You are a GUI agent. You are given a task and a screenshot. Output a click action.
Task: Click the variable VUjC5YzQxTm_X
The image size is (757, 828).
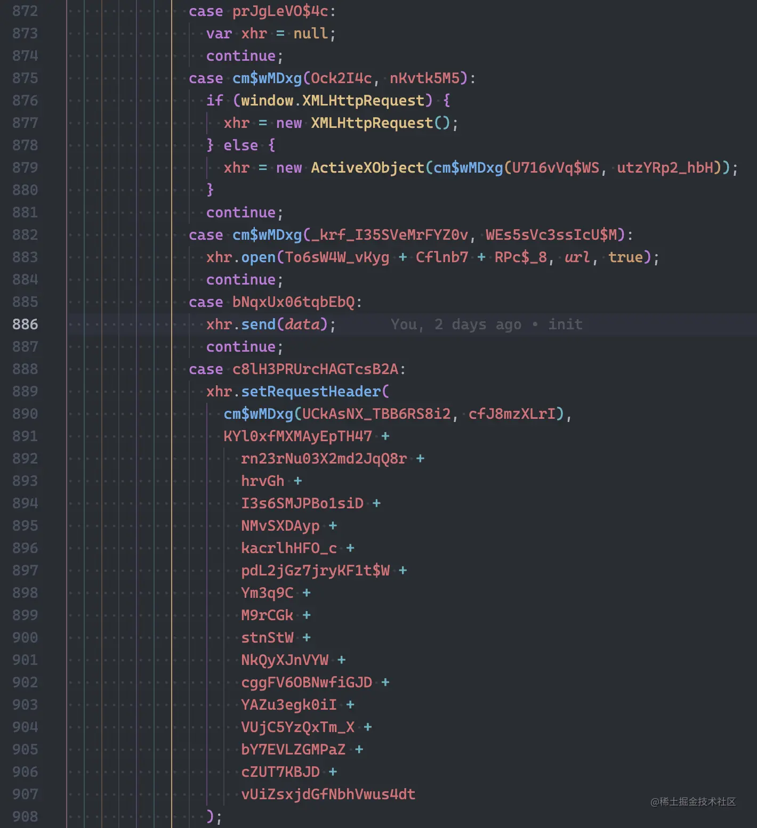click(x=298, y=727)
